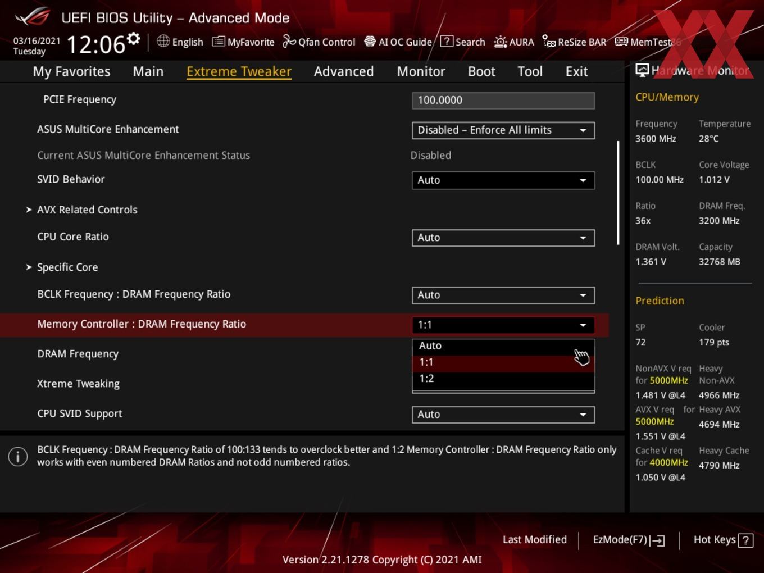Image resolution: width=764 pixels, height=573 pixels.
Task: Click the PCIE Frequency input field
Action: [x=503, y=101]
